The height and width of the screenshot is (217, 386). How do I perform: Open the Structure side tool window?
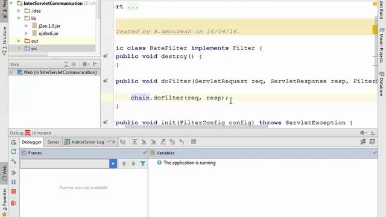click(x=4, y=40)
